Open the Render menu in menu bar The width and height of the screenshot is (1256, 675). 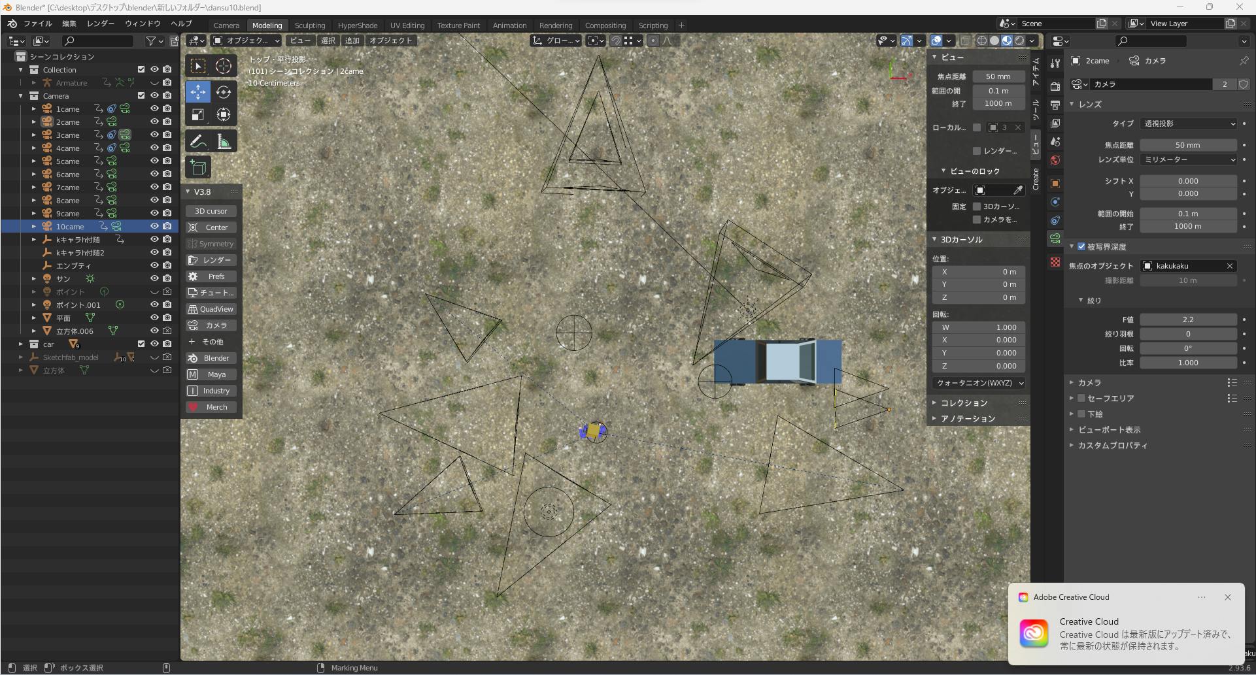tap(101, 24)
